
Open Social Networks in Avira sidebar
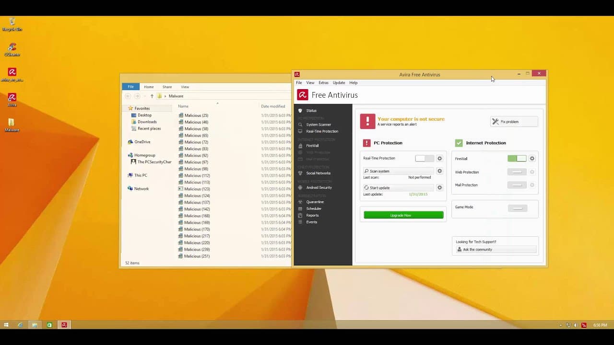point(318,173)
